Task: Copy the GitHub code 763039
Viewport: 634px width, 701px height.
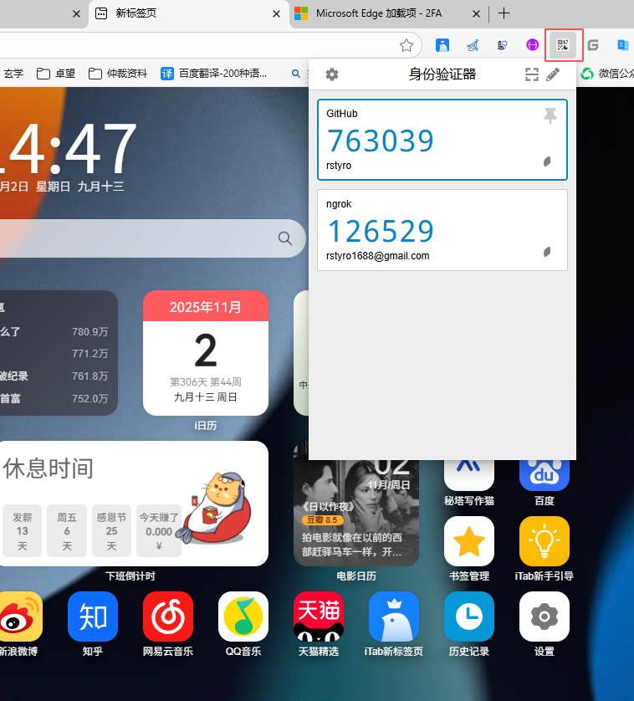Action: [381, 141]
